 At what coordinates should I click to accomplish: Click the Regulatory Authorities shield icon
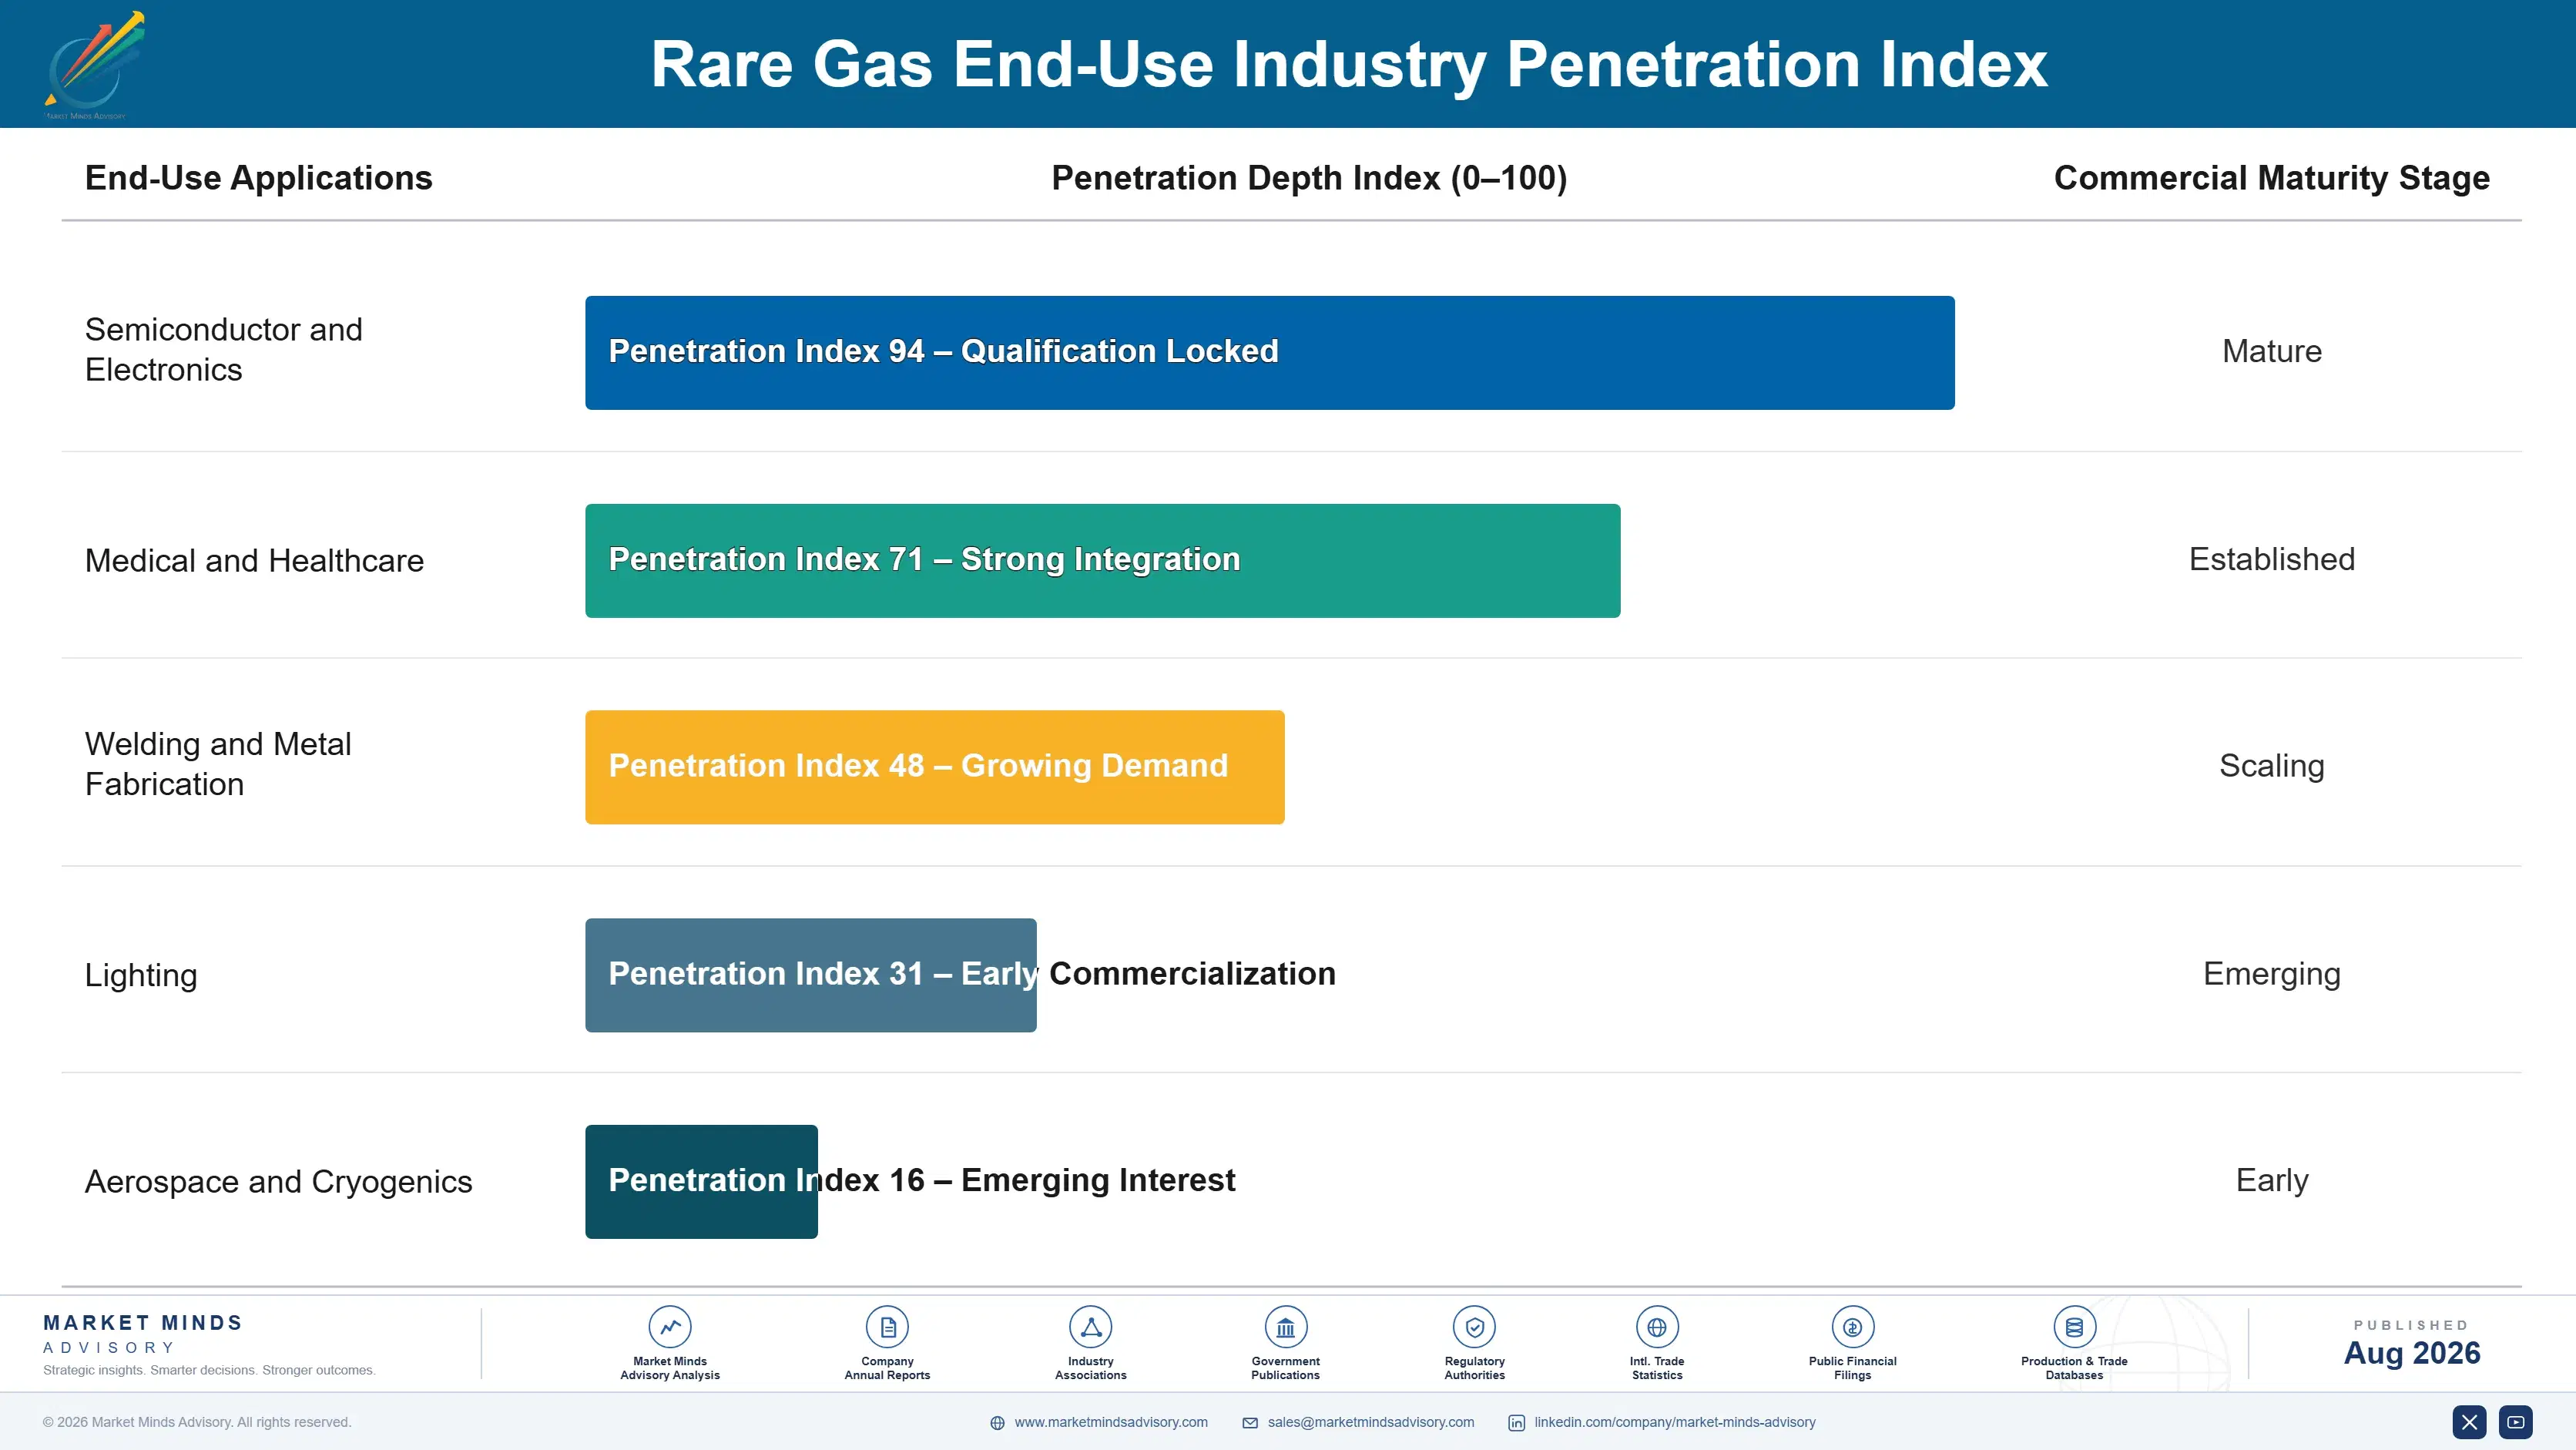pos(1474,1327)
